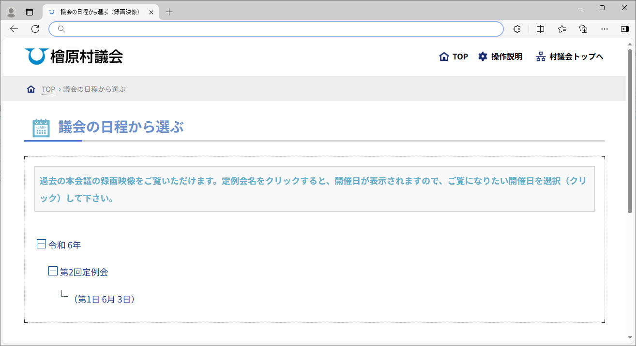636x346 pixels.
Task: Click the 議会の日程から選ぶ page heading
Action: [121, 127]
